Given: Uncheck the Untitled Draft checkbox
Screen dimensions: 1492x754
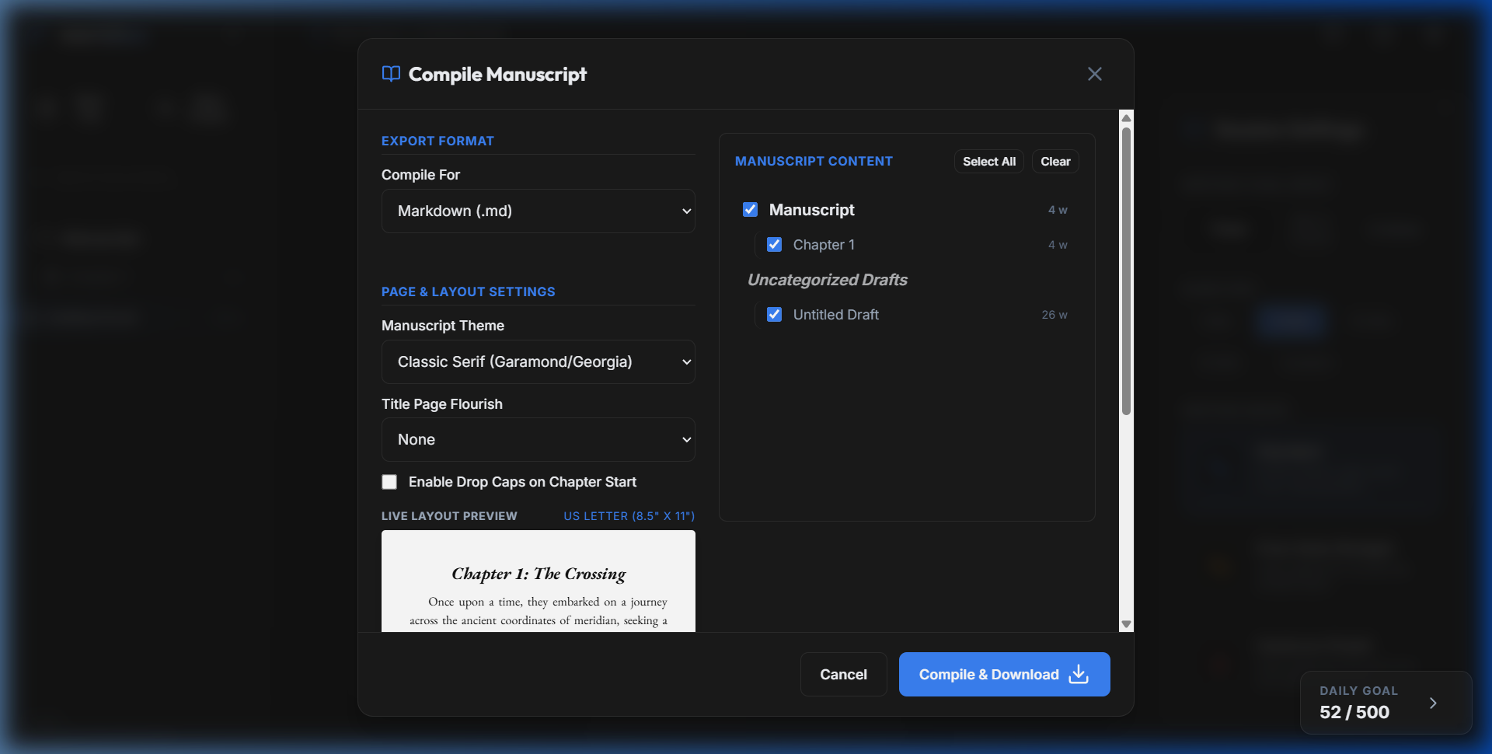Looking at the screenshot, I should click(774, 314).
